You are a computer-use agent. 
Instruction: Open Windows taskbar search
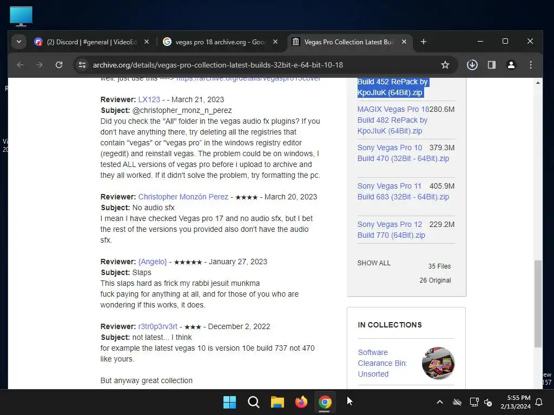coord(254,402)
